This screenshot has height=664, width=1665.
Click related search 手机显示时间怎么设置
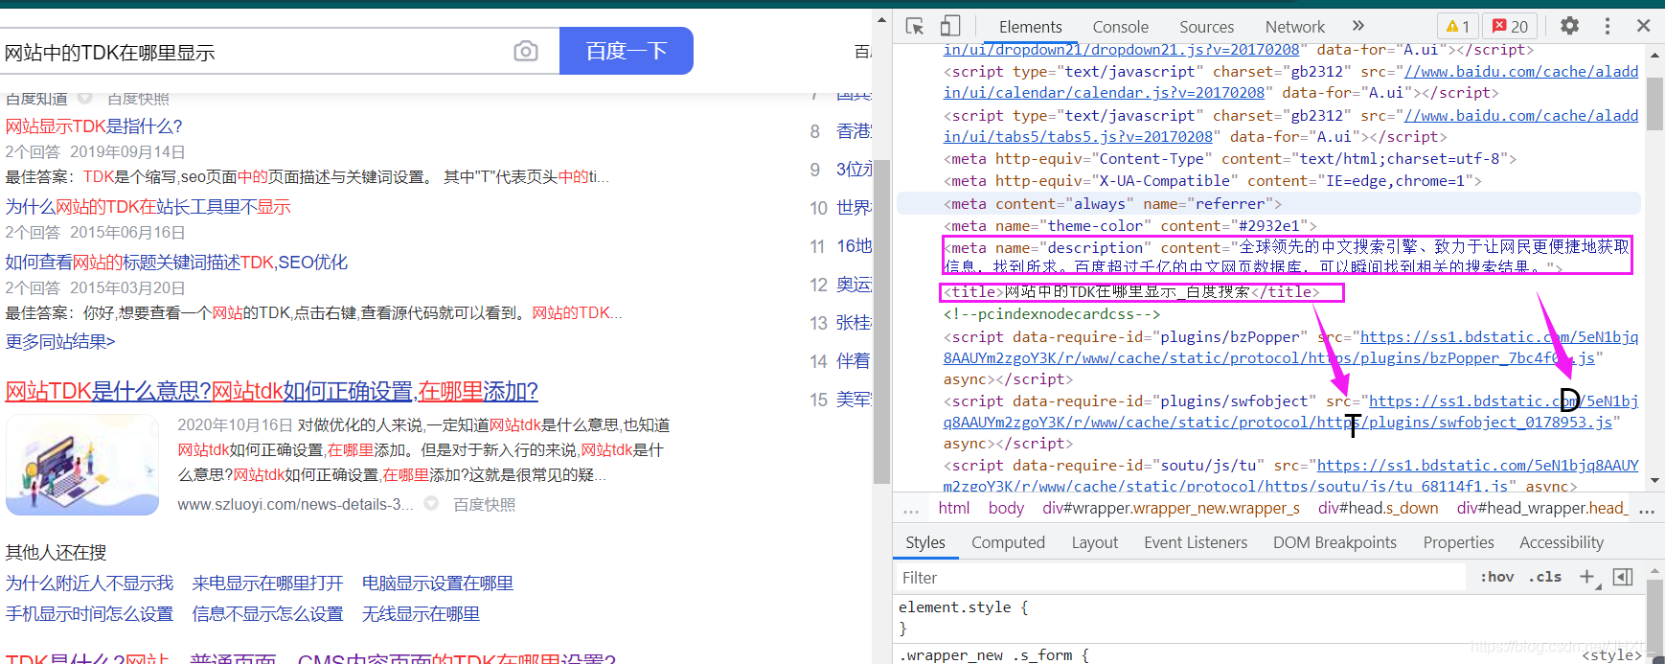coord(89,614)
